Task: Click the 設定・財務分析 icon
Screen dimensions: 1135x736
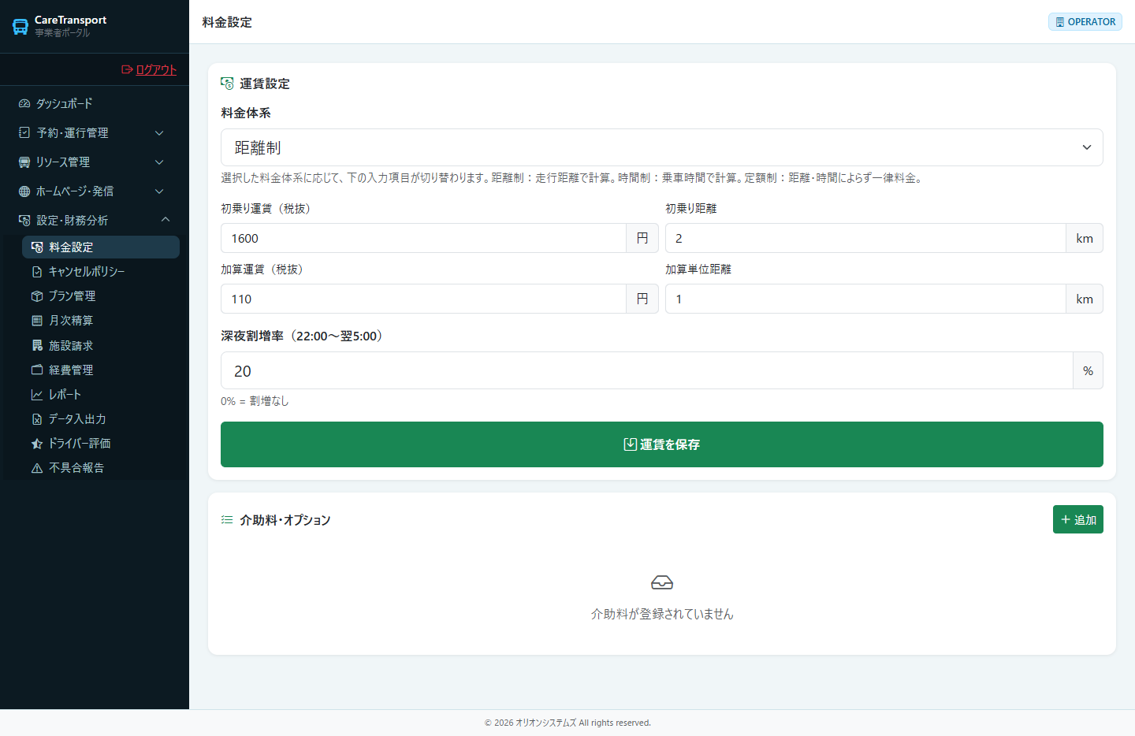Action: (24, 221)
